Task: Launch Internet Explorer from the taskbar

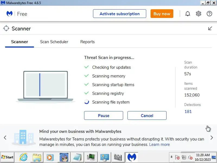Action: 23,157
